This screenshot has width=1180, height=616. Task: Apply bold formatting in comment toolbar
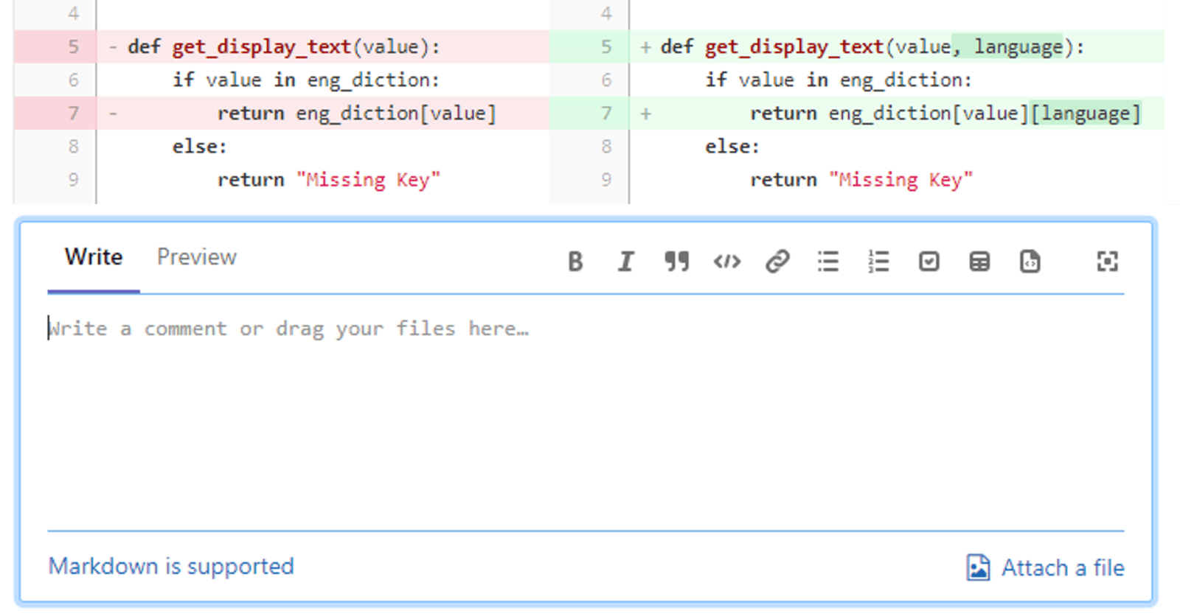575,262
